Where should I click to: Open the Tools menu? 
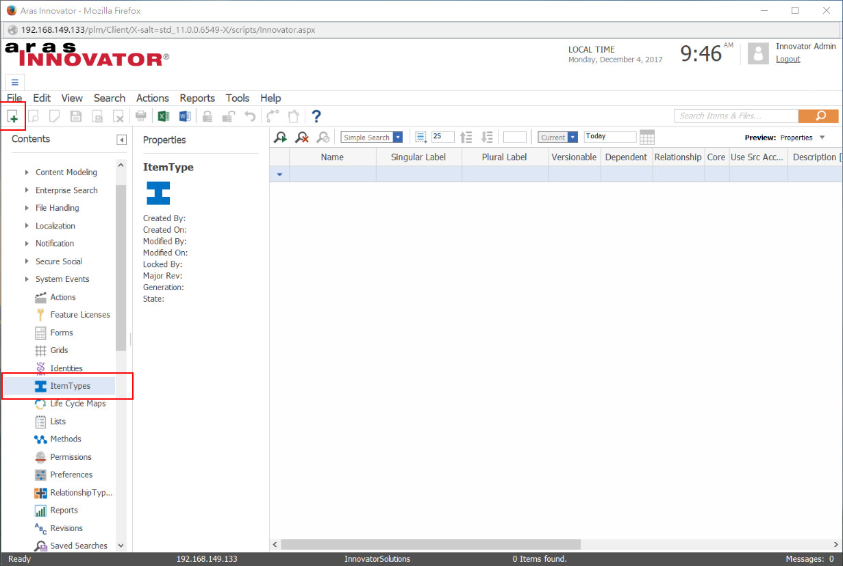[238, 98]
